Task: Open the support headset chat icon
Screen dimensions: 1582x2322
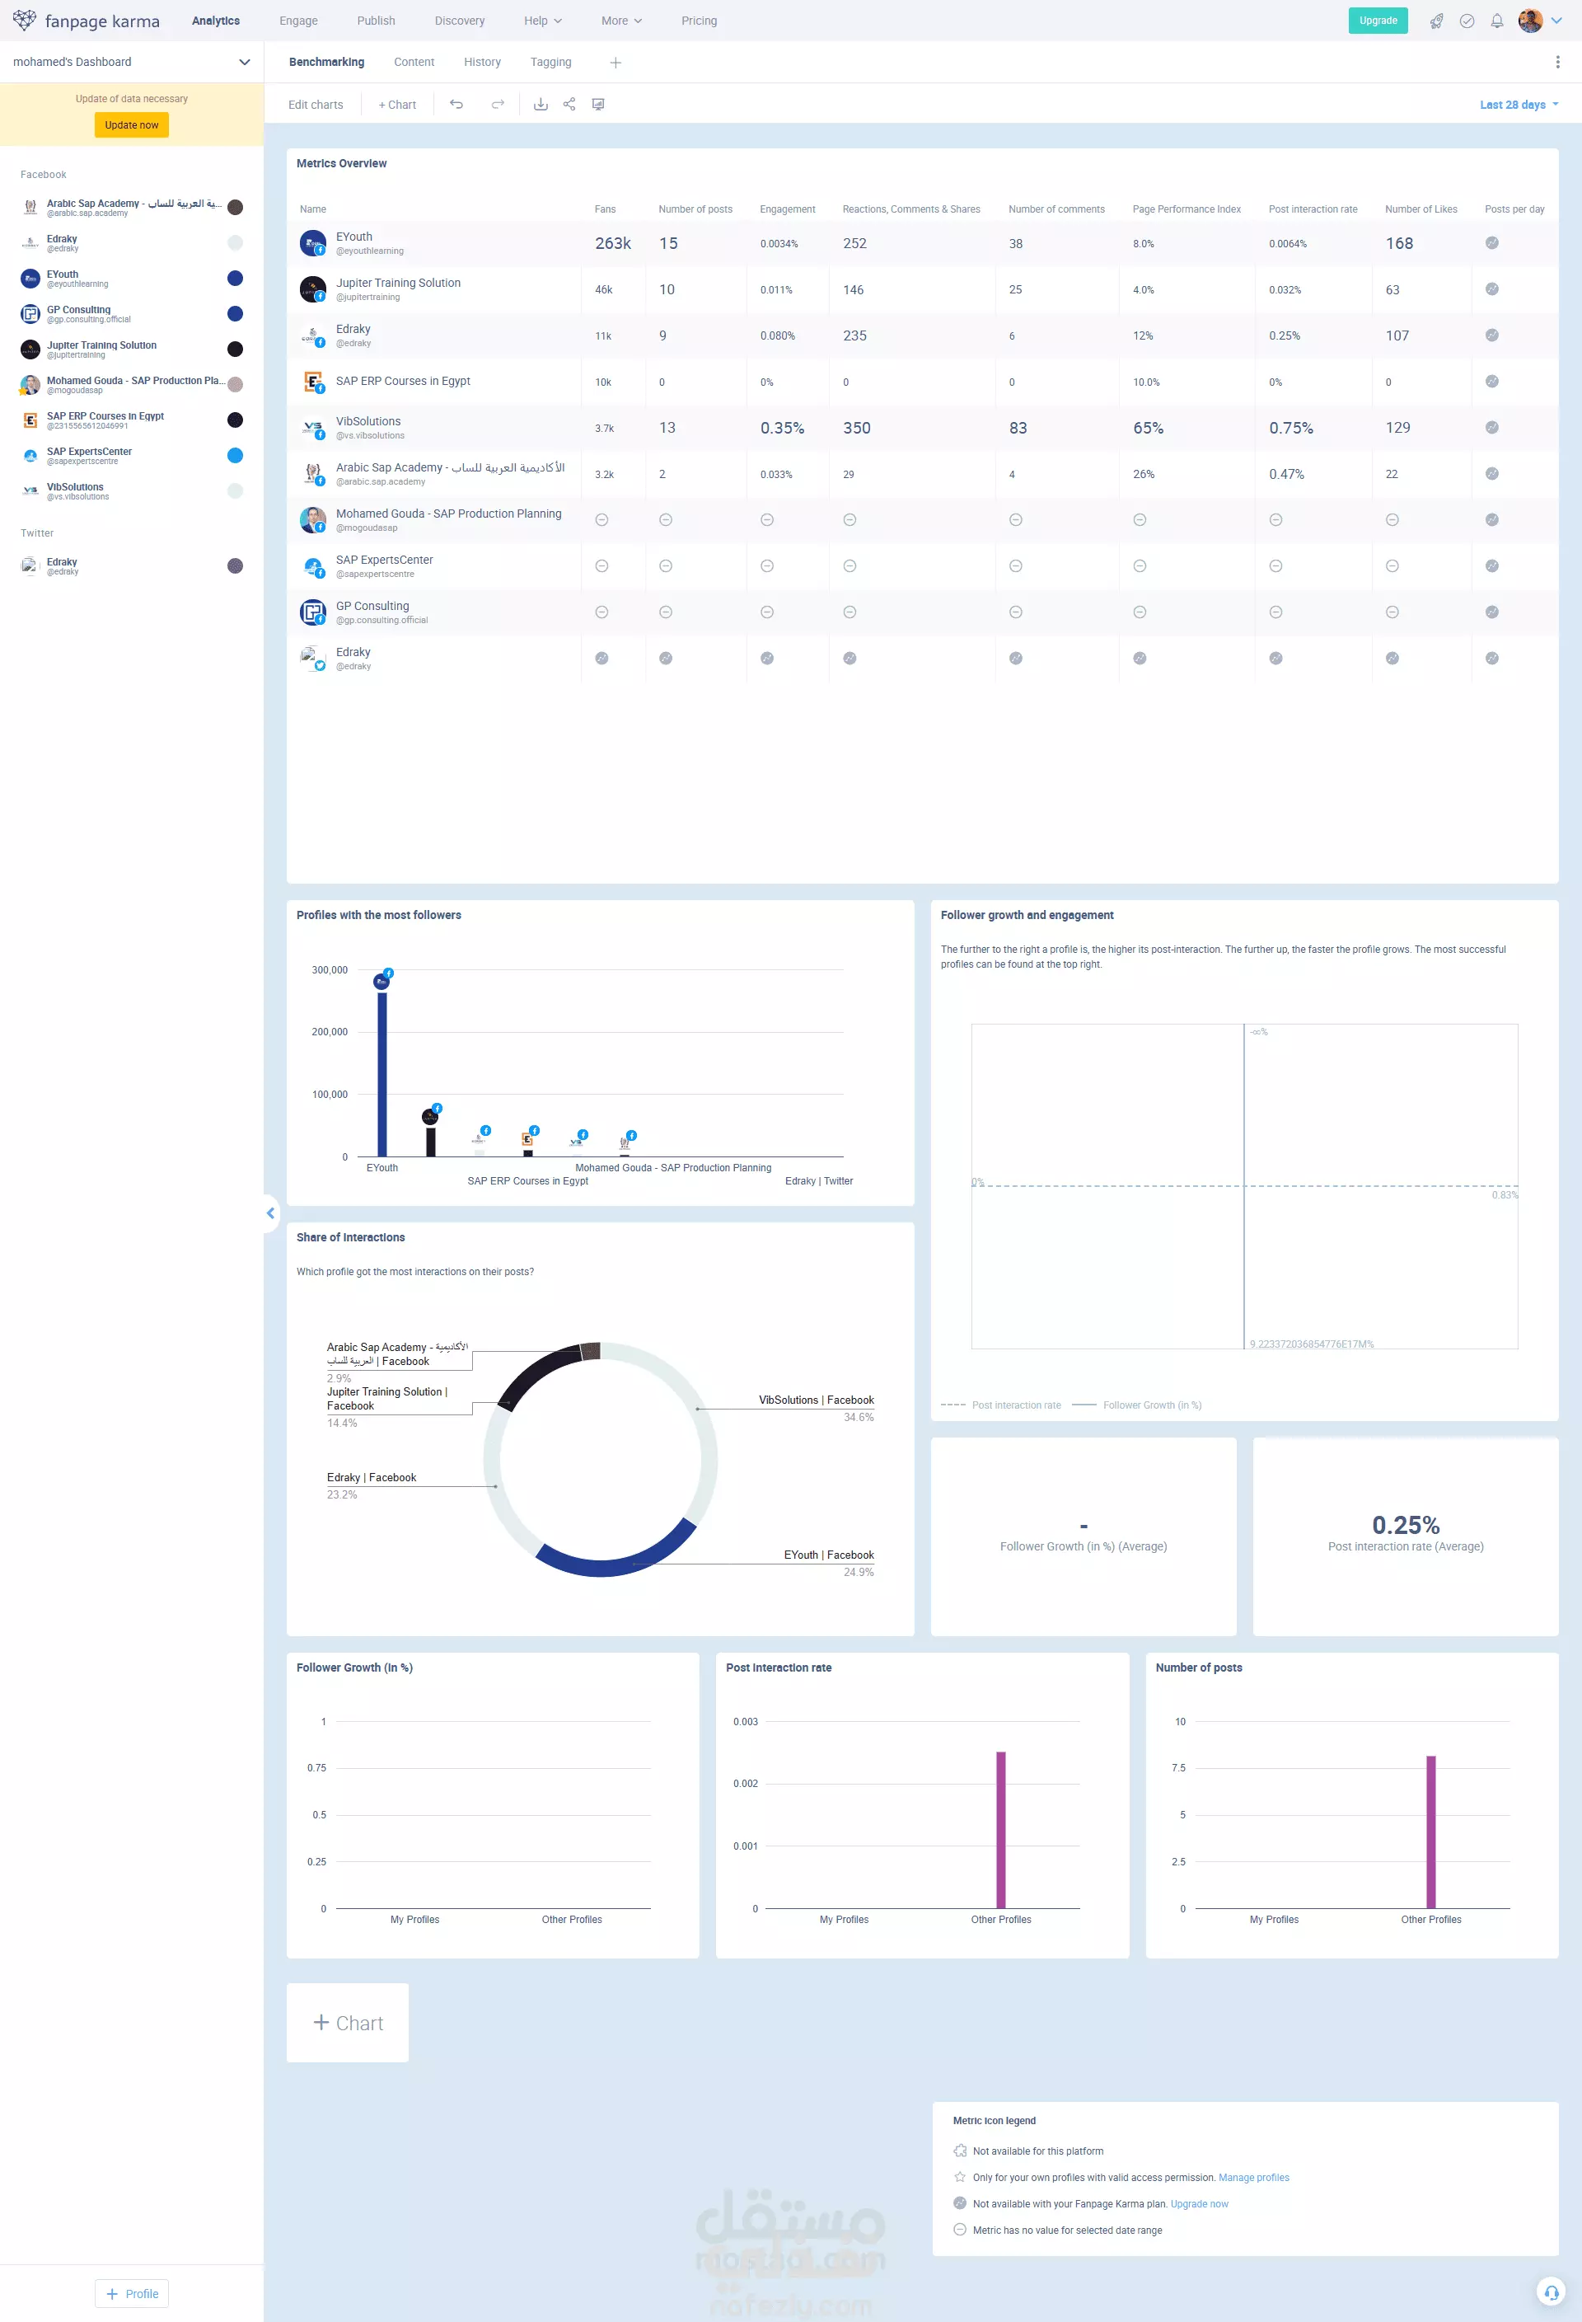Action: pos(1550,2291)
